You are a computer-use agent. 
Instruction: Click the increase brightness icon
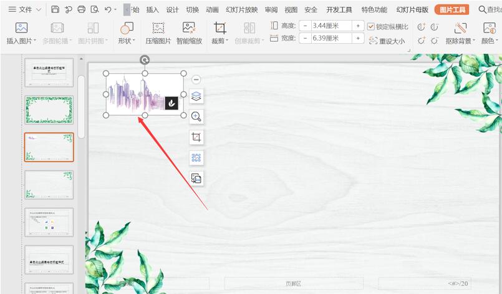422,41
